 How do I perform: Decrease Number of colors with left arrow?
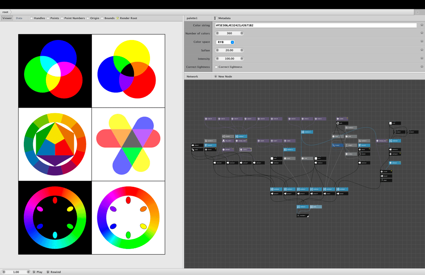coord(217,33)
